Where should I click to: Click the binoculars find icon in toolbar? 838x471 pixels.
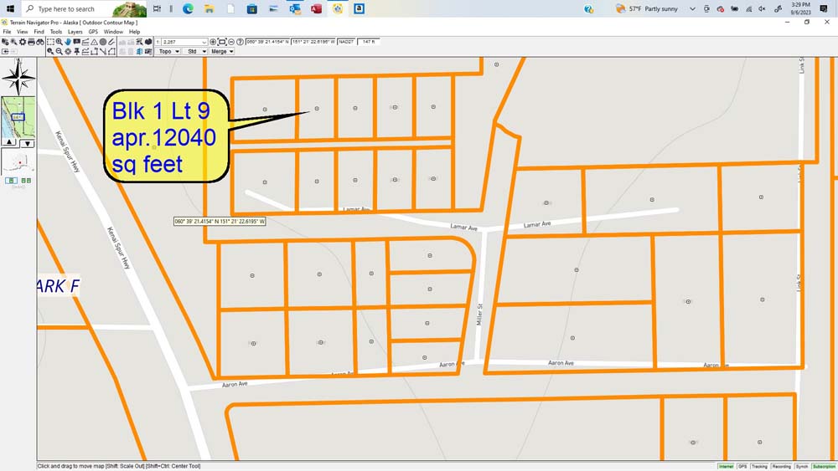[x=39, y=42]
